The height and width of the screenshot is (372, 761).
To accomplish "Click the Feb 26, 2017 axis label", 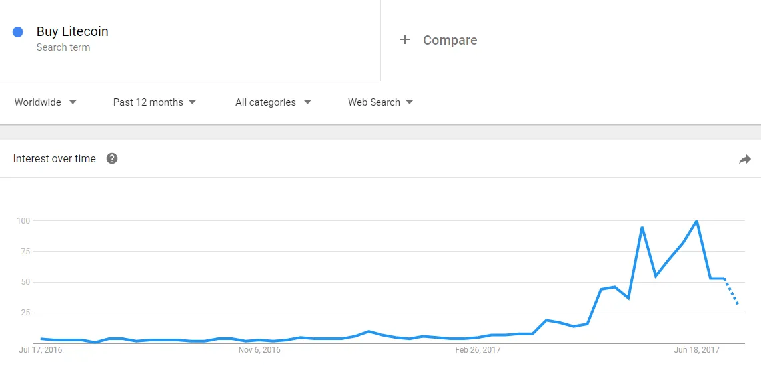I will tap(478, 350).
